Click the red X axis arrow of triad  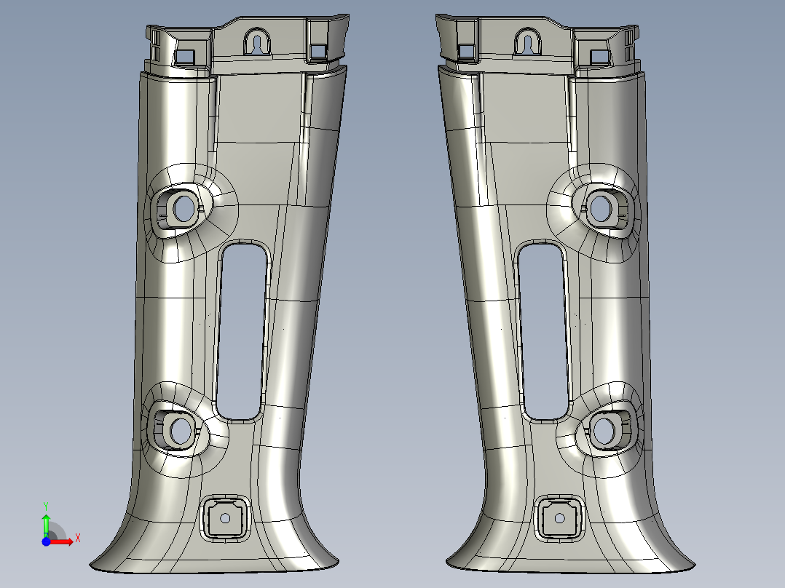(x=62, y=542)
